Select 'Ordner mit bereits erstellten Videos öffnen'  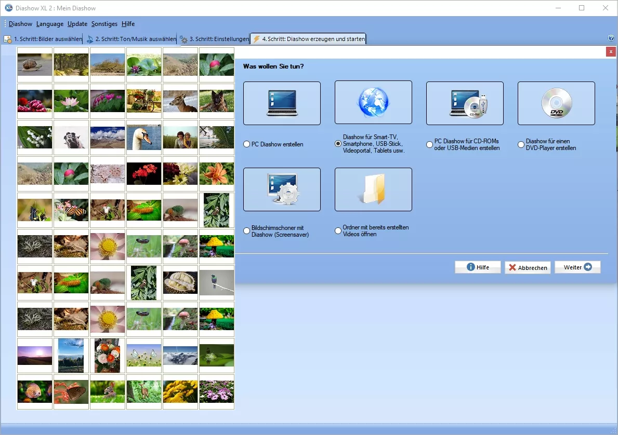click(x=338, y=231)
